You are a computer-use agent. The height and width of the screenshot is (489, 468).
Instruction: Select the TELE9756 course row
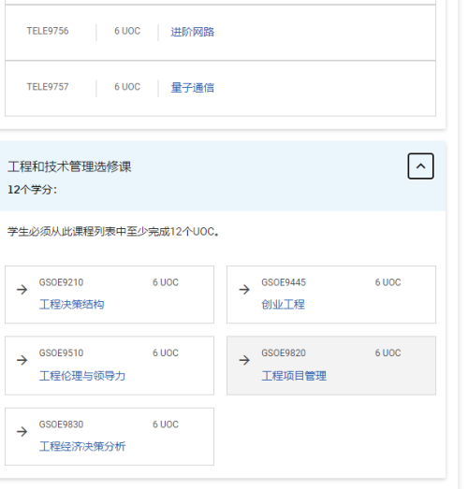220,33
